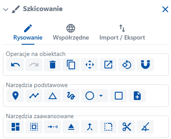Expand the circle tool dropdown arrow
The width and height of the screenshot is (171, 139).
click(101, 96)
